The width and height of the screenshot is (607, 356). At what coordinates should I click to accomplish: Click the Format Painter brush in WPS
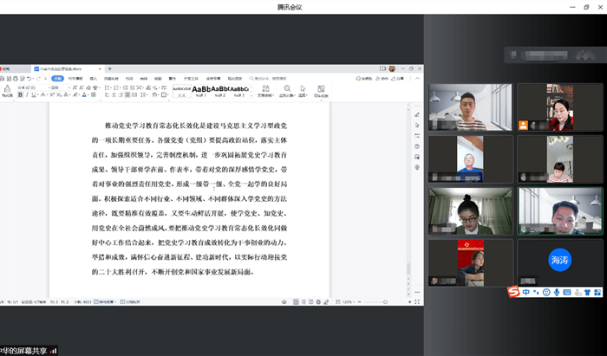(x=7, y=91)
